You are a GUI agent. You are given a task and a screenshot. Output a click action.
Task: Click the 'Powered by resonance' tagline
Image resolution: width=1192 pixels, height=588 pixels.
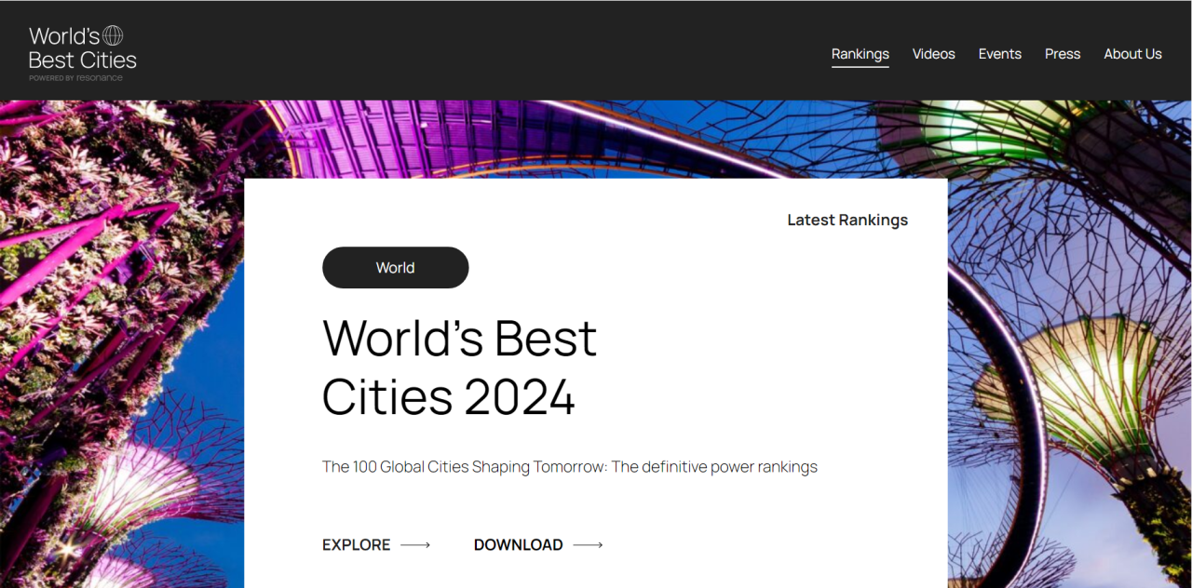(x=75, y=78)
